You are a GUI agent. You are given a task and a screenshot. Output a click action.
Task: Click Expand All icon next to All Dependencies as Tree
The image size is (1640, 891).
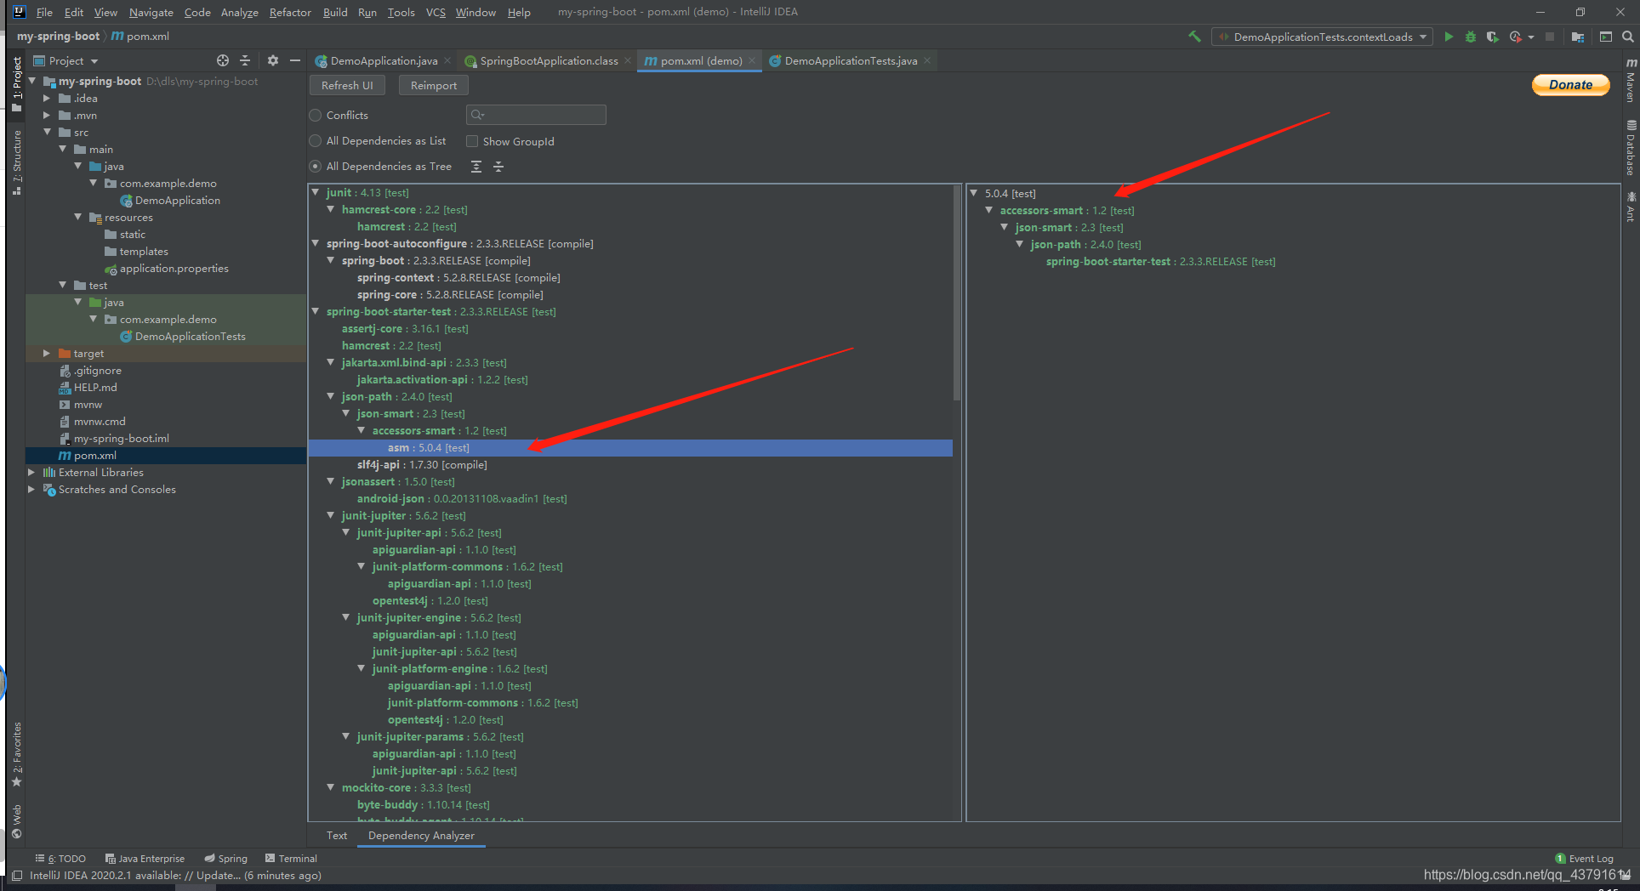[x=476, y=167]
